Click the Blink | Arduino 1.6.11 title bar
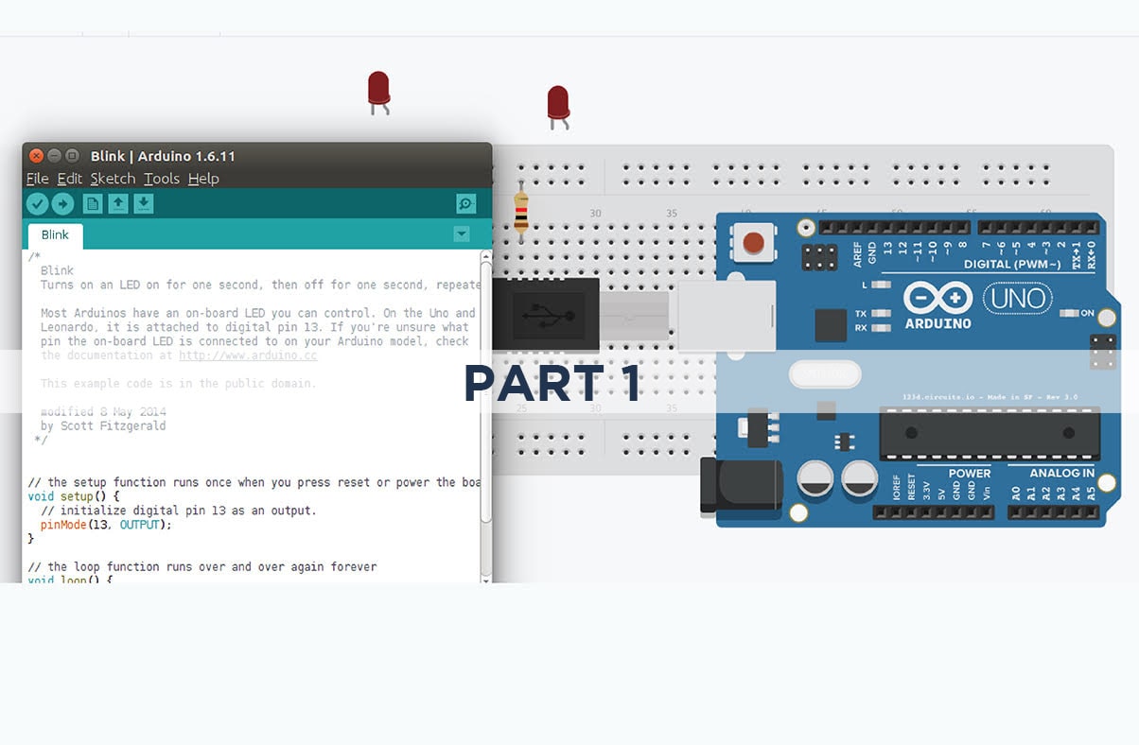 tap(257, 156)
